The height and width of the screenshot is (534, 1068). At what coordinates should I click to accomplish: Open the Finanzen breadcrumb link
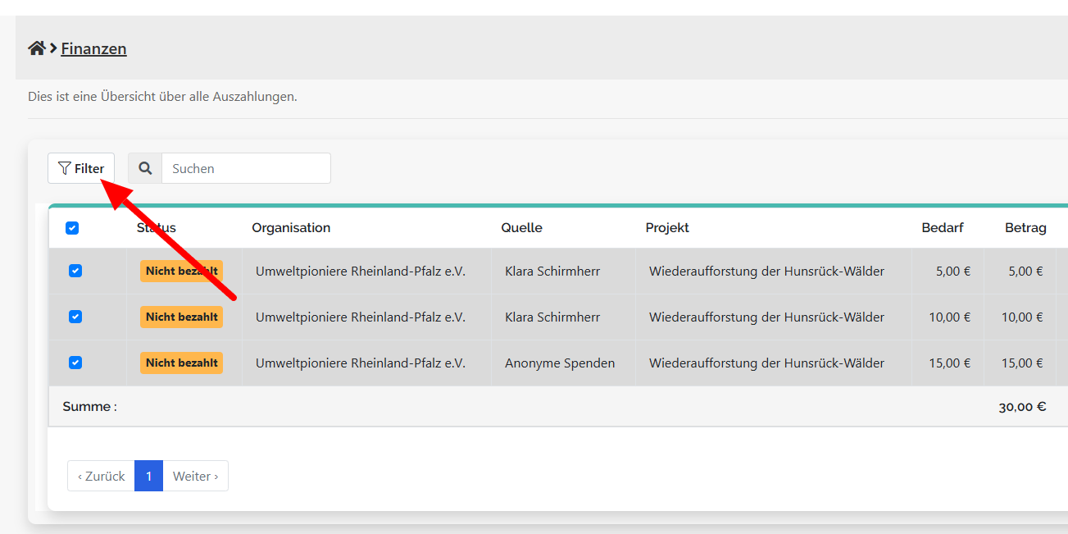coord(93,48)
